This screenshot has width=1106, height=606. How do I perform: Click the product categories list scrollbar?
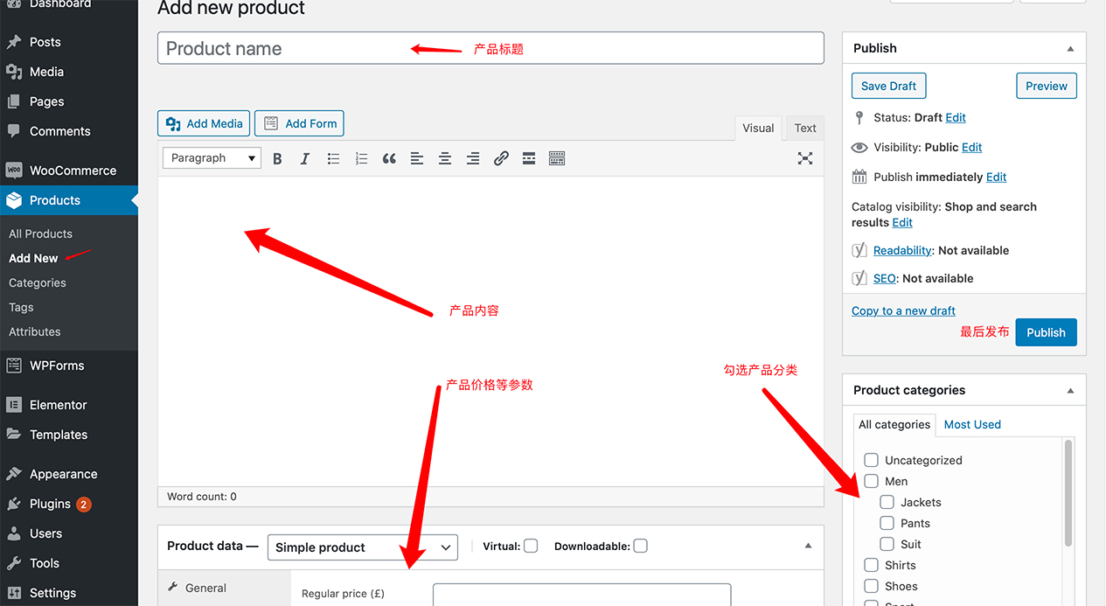(x=1068, y=494)
